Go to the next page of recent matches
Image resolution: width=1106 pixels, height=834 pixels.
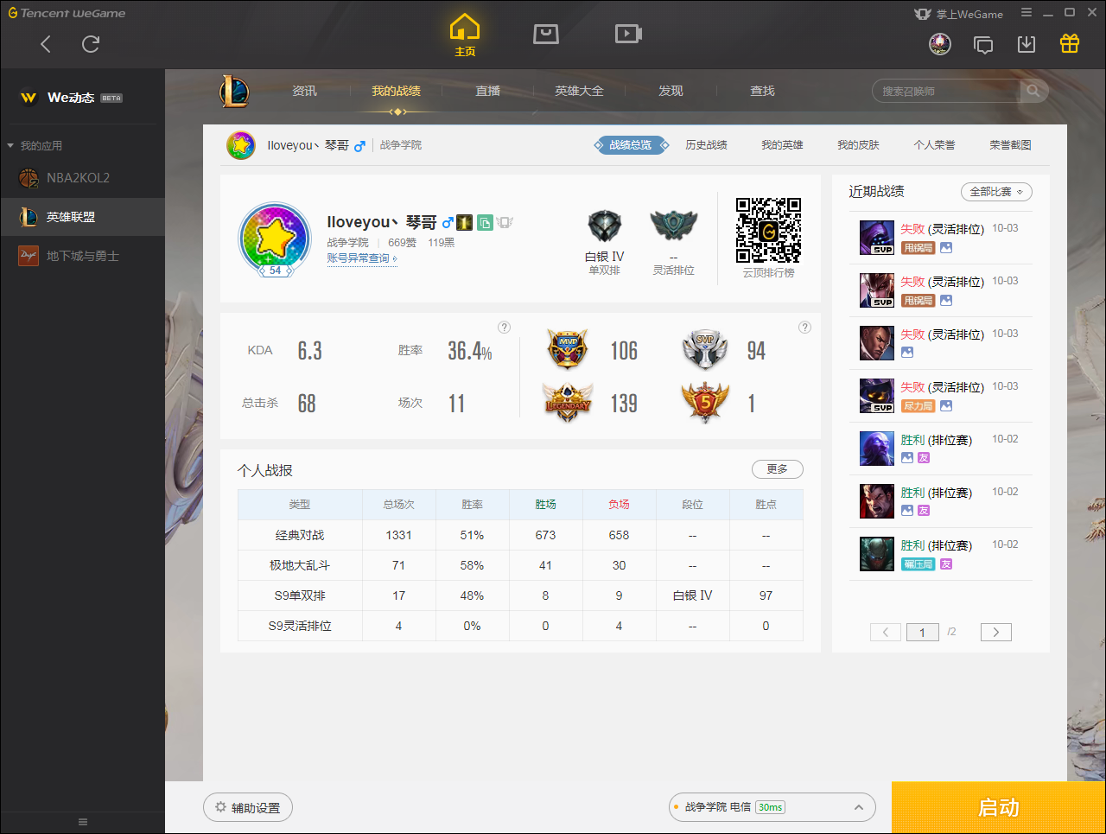(996, 633)
